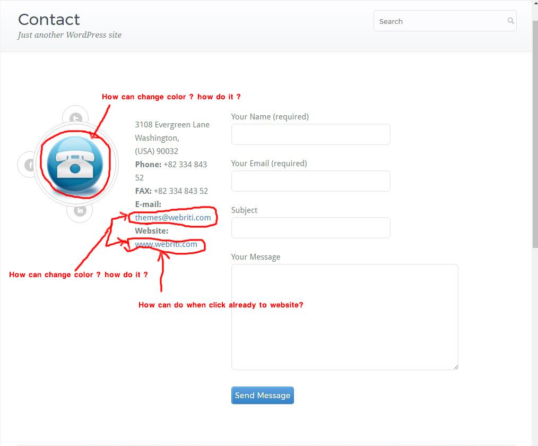Click the Your Email input field
Viewport: 538px width, 446px height.
coord(310,181)
